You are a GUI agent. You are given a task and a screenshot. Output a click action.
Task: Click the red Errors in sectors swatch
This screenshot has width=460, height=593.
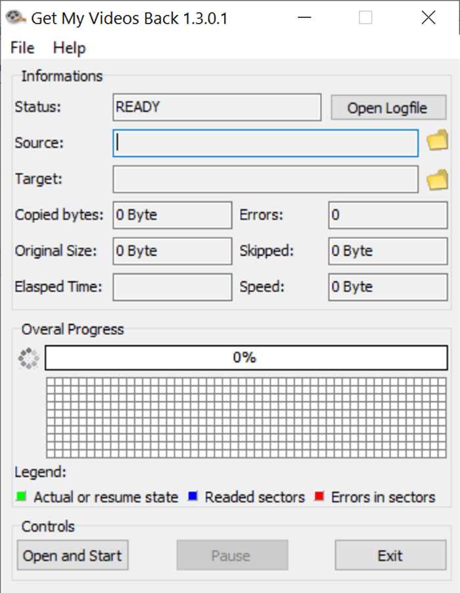click(319, 496)
